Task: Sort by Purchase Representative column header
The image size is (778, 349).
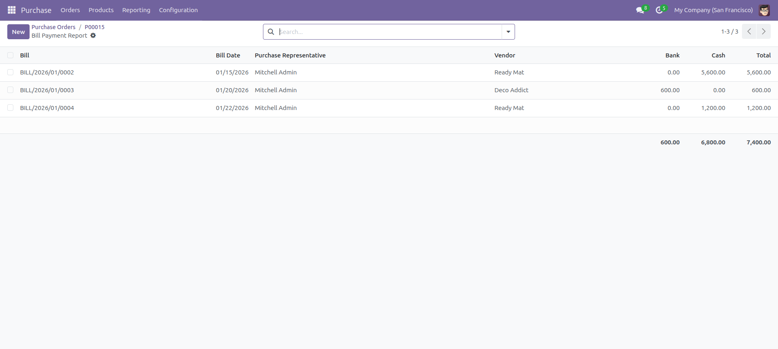Action: (x=290, y=55)
